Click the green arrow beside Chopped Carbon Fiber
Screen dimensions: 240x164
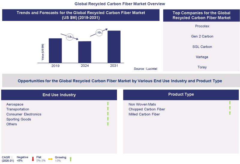tap(230, 108)
